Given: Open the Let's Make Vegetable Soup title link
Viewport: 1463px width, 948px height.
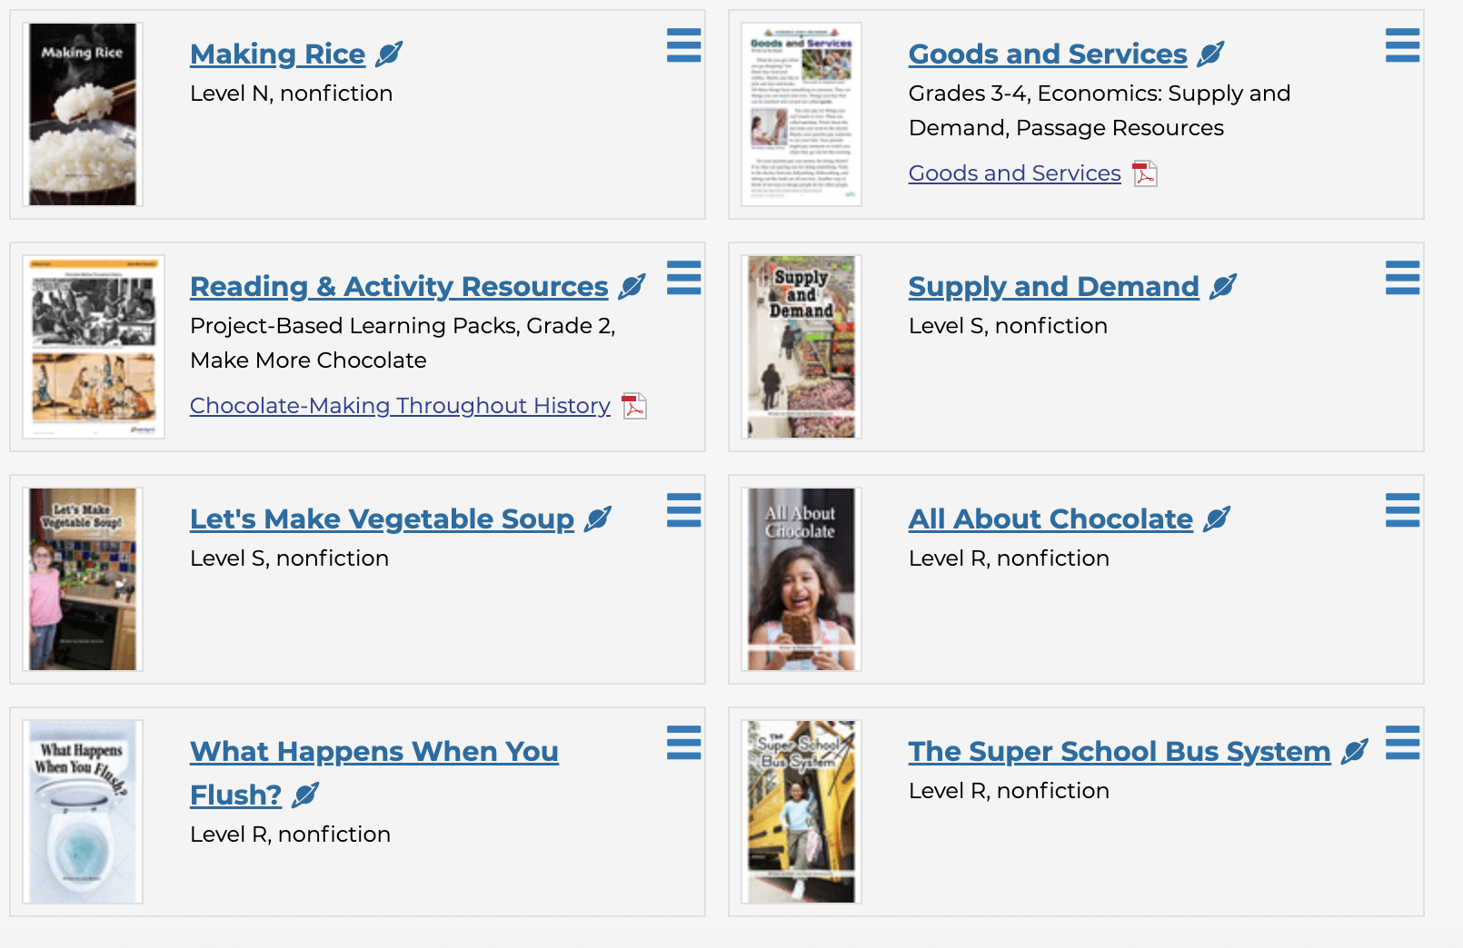Looking at the screenshot, I should pyautogui.click(x=382, y=519).
